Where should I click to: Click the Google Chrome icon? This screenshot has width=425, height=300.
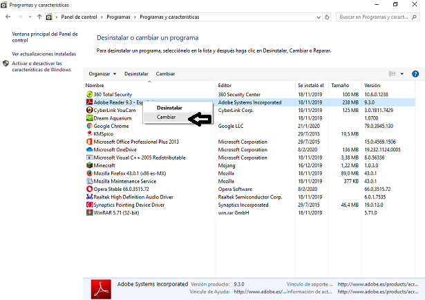[89, 126]
